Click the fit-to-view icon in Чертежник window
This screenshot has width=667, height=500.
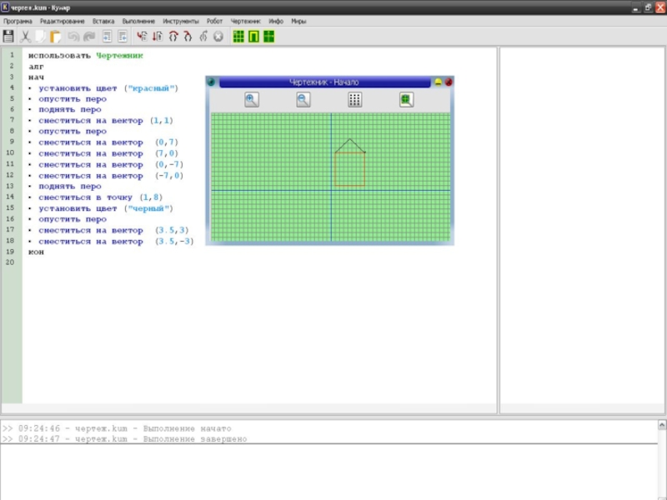click(406, 100)
